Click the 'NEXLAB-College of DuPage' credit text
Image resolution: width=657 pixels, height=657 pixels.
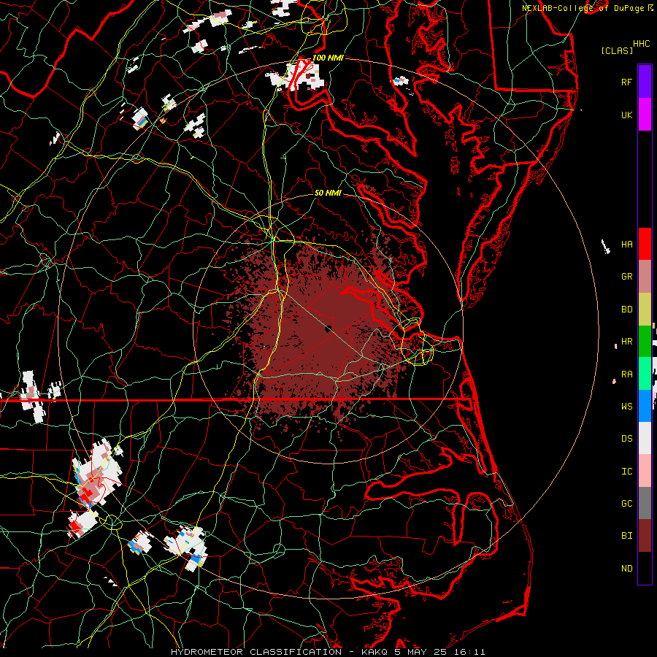point(584,8)
